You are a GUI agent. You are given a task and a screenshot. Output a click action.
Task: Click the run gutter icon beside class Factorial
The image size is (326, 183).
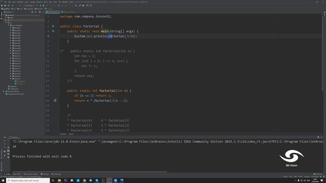pyautogui.click(x=53, y=26)
